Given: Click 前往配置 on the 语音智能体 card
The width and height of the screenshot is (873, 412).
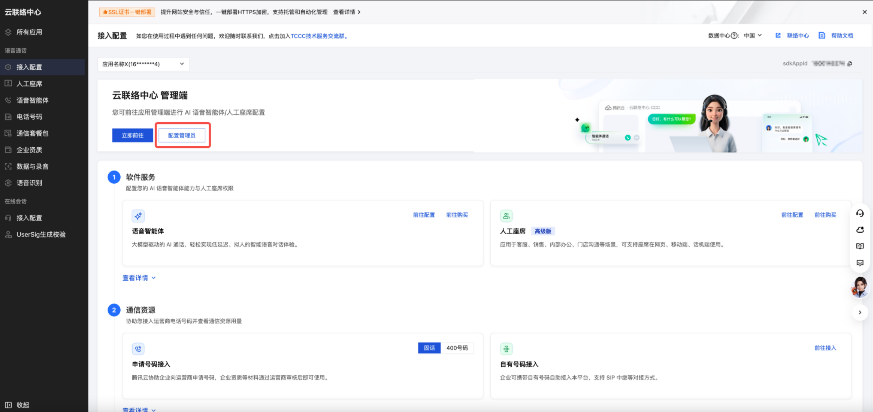Looking at the screenshot, I should pyautogui.click(x=424, y=215).
